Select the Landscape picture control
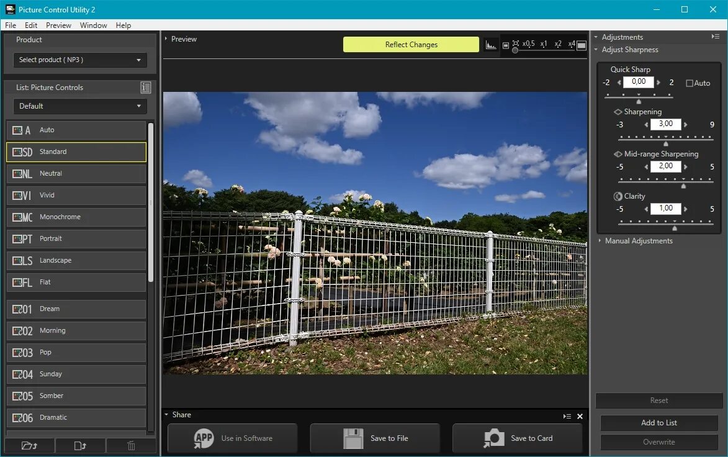 click(76, 261)
